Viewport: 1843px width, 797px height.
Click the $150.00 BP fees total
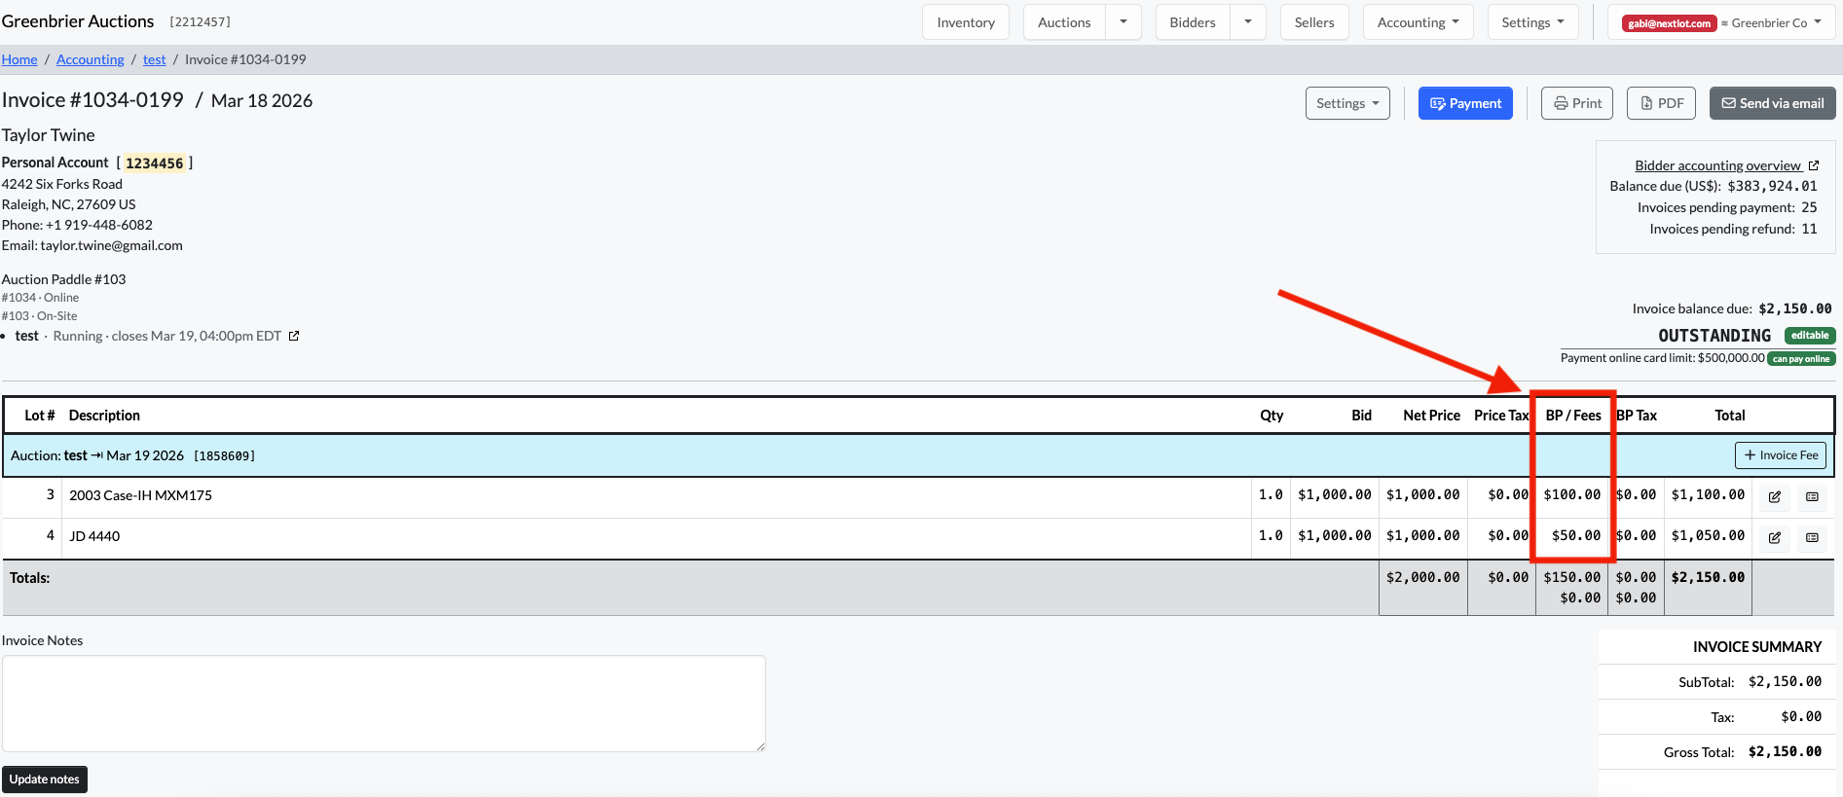pyautogui.click(x=1572, y=577)
